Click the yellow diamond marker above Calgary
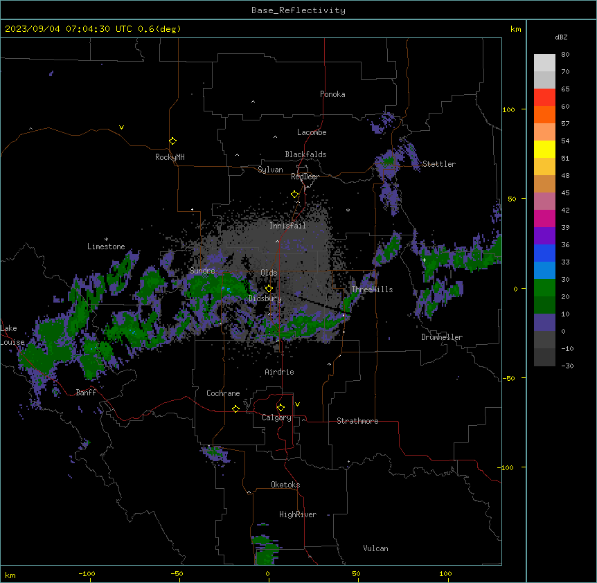This screenshot has height=583, width=597. 280,408
